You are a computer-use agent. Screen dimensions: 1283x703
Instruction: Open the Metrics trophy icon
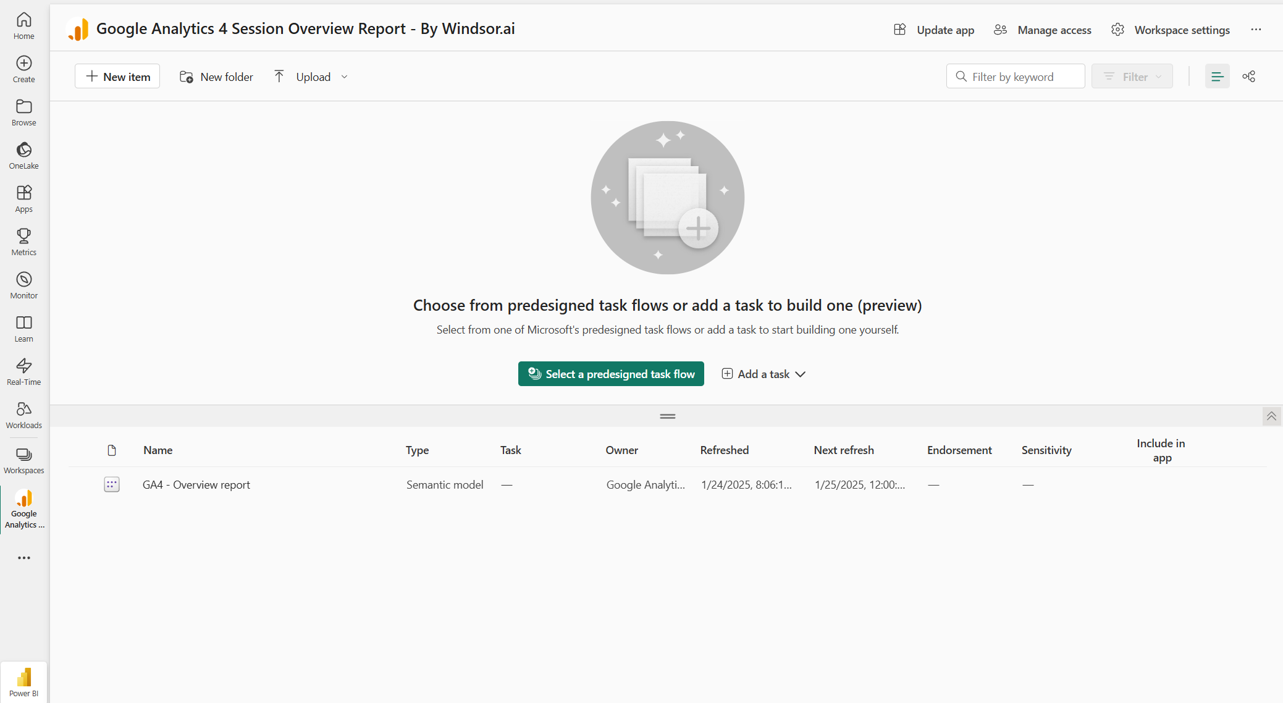pos(23,242)
